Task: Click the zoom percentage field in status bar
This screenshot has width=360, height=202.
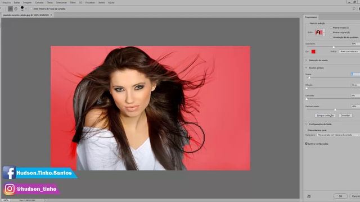Action: coord(6,200)
